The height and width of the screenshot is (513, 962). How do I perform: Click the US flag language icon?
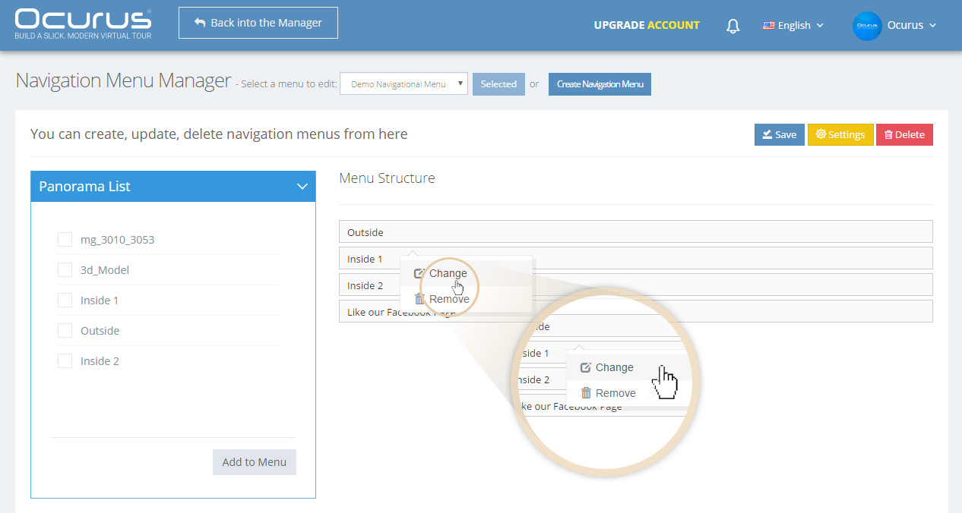[x=769, y=26]
